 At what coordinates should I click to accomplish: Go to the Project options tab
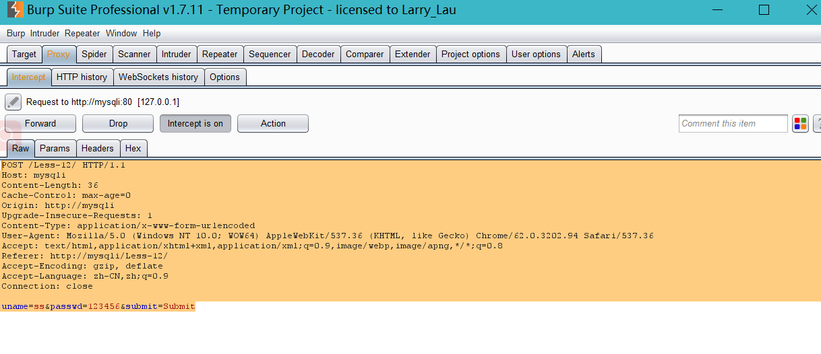tap(470, 55)
